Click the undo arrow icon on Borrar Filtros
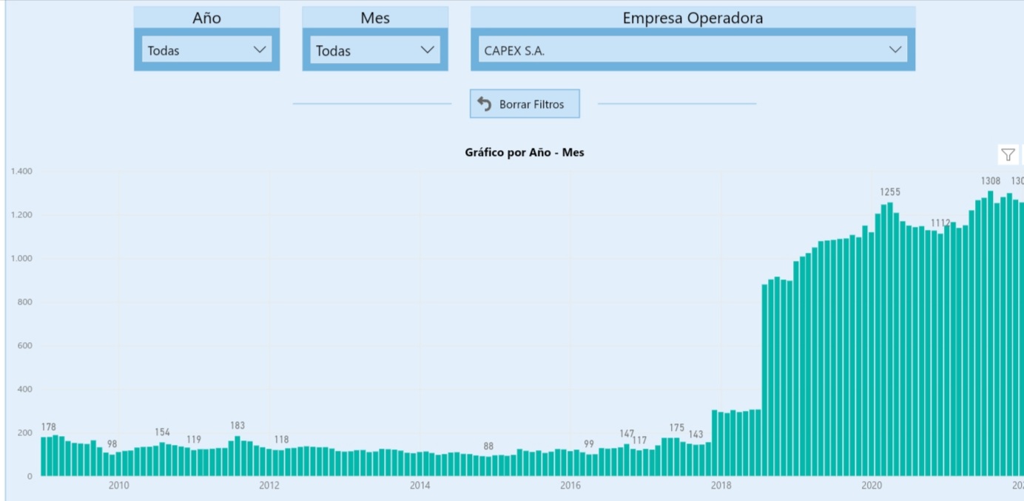This screenshot has height=501, width=1024. (485, 103)
